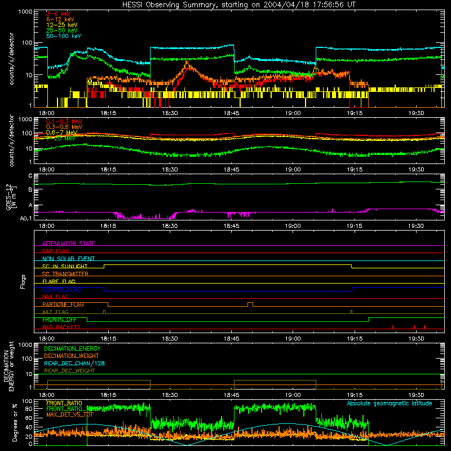Click the 18:30 time label under the keV panel

click(x=170, y=113)
